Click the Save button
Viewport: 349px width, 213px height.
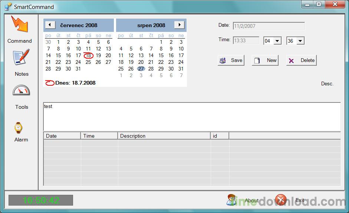click(231, 60)
